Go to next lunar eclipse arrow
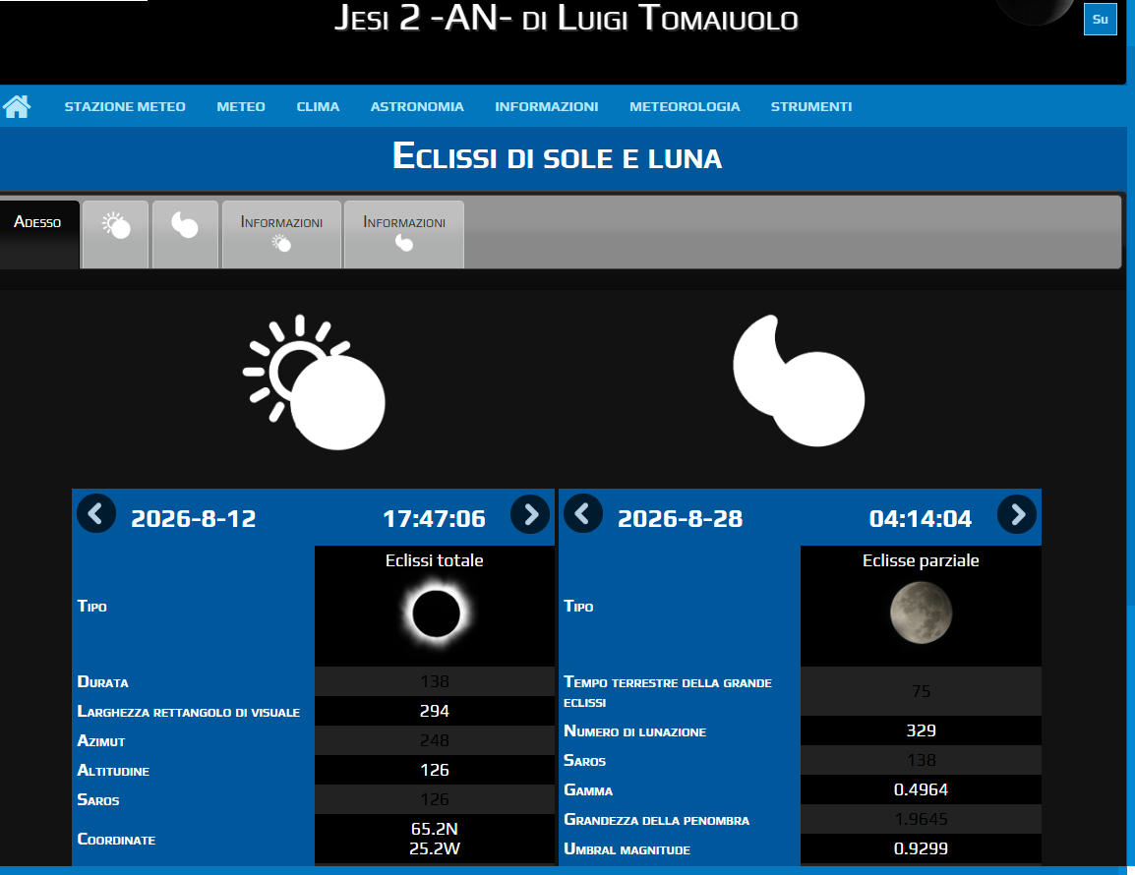1135x875 pixels. (x=1017, y=514)
